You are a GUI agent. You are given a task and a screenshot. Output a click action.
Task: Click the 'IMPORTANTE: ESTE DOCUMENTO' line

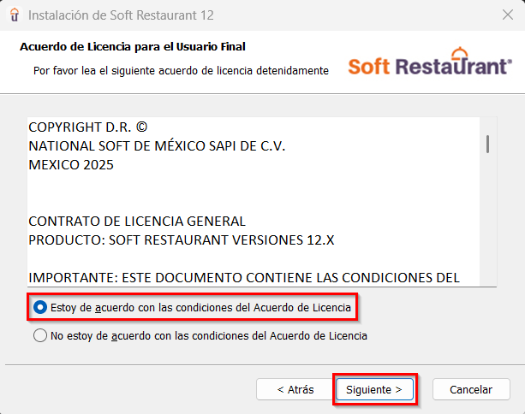click(244, 277)
